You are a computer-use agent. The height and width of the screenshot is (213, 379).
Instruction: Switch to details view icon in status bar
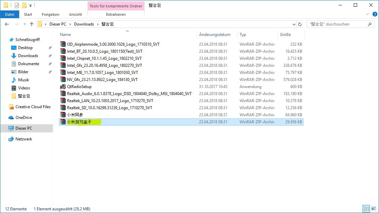pos(367,209)
